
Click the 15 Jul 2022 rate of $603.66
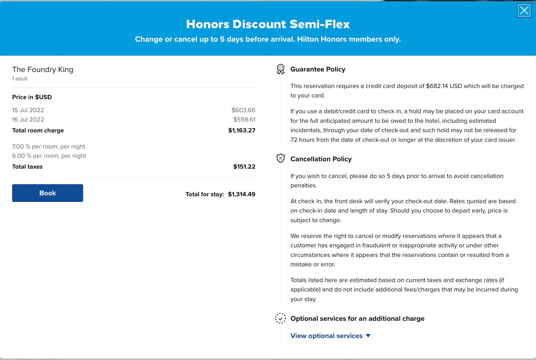(x=243, y=110)
